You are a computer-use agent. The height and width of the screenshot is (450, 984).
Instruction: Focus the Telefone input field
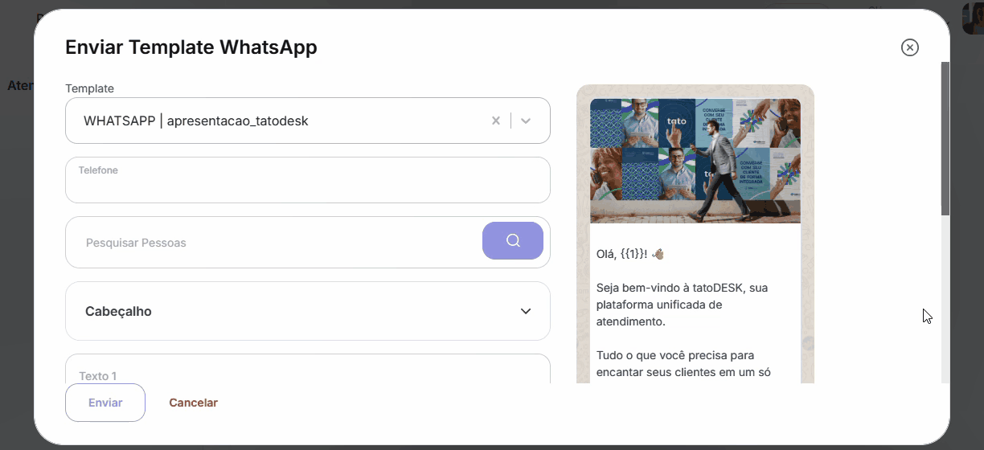[x=307, y=185]
